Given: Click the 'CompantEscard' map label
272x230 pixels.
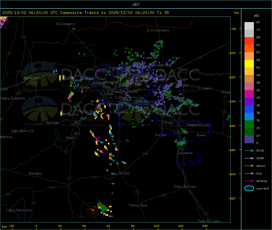Looking at the screenshot, I should click(x=199, y=125).
